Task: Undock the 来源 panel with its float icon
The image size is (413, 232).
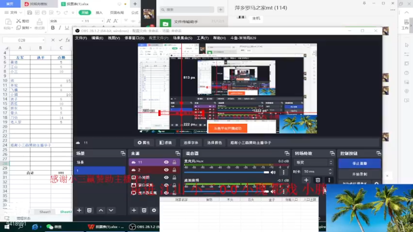Action: click(x=178, y=153)
